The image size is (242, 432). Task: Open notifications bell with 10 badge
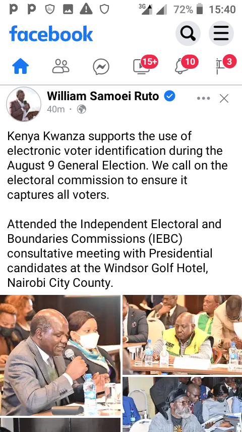186,65
